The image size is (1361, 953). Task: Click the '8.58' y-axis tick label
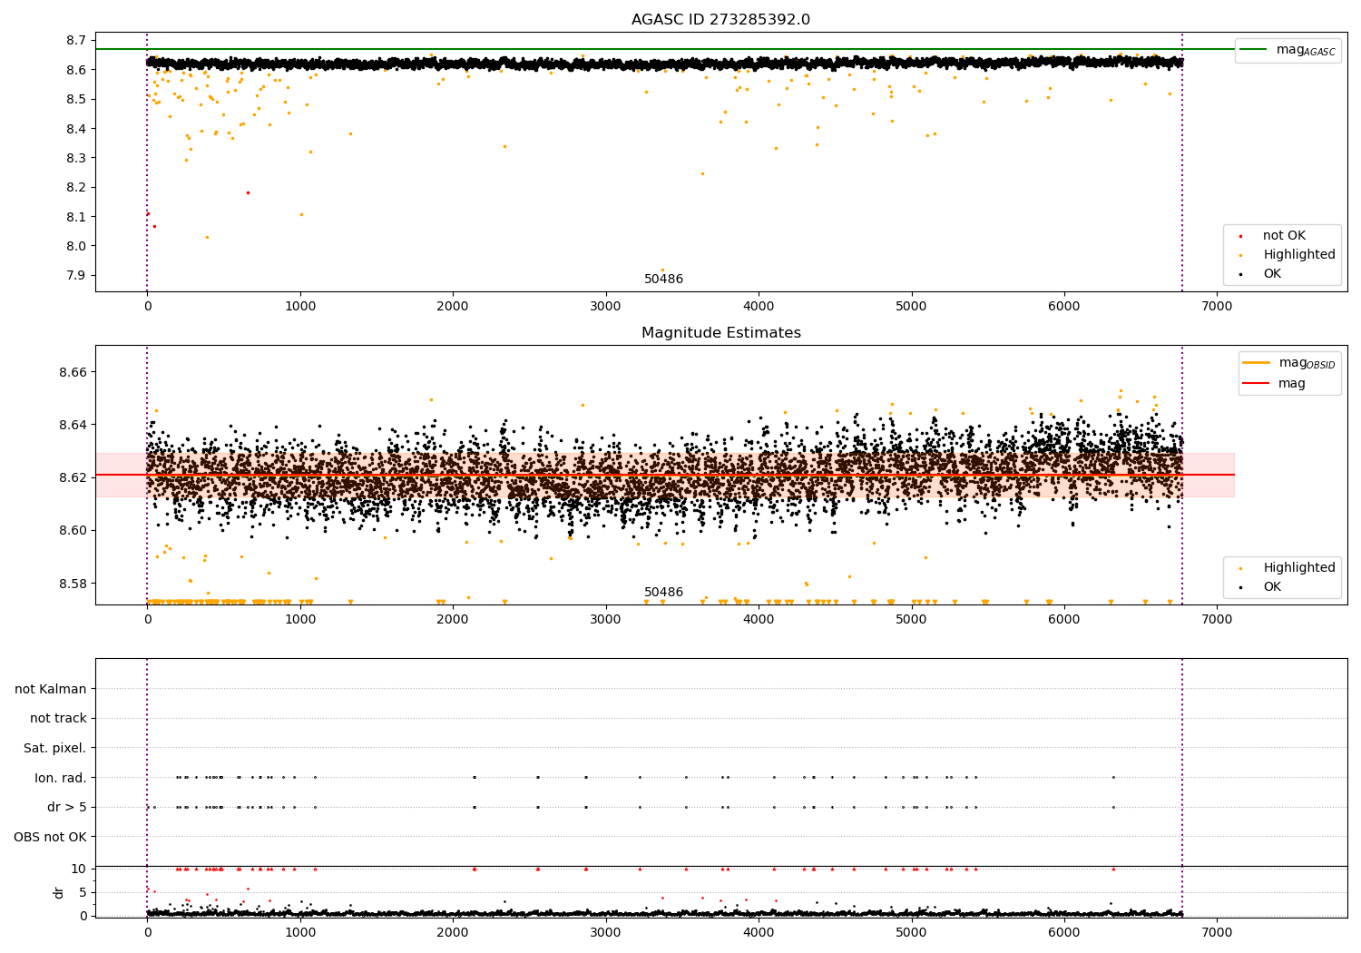pos(73,584)
